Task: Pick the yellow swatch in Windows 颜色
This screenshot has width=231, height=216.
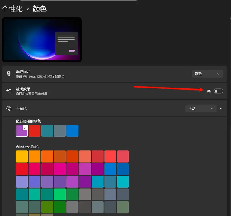Action: (22, 156)
